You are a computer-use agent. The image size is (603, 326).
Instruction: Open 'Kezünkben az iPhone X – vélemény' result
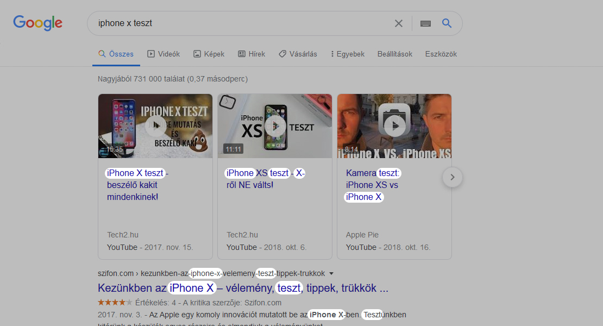point(243,288)
